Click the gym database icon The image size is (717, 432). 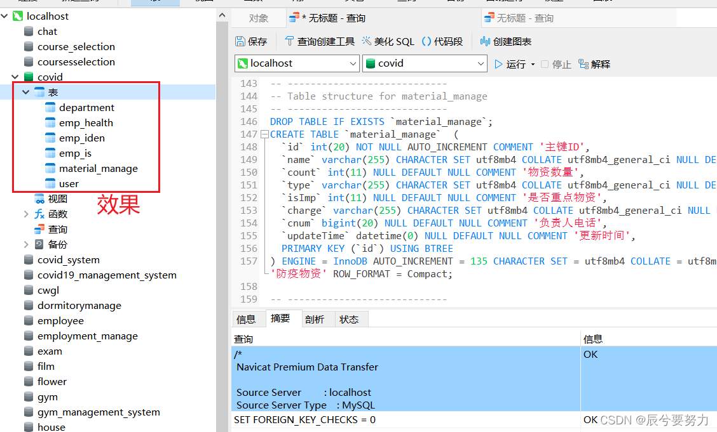(x=29, y=397)
